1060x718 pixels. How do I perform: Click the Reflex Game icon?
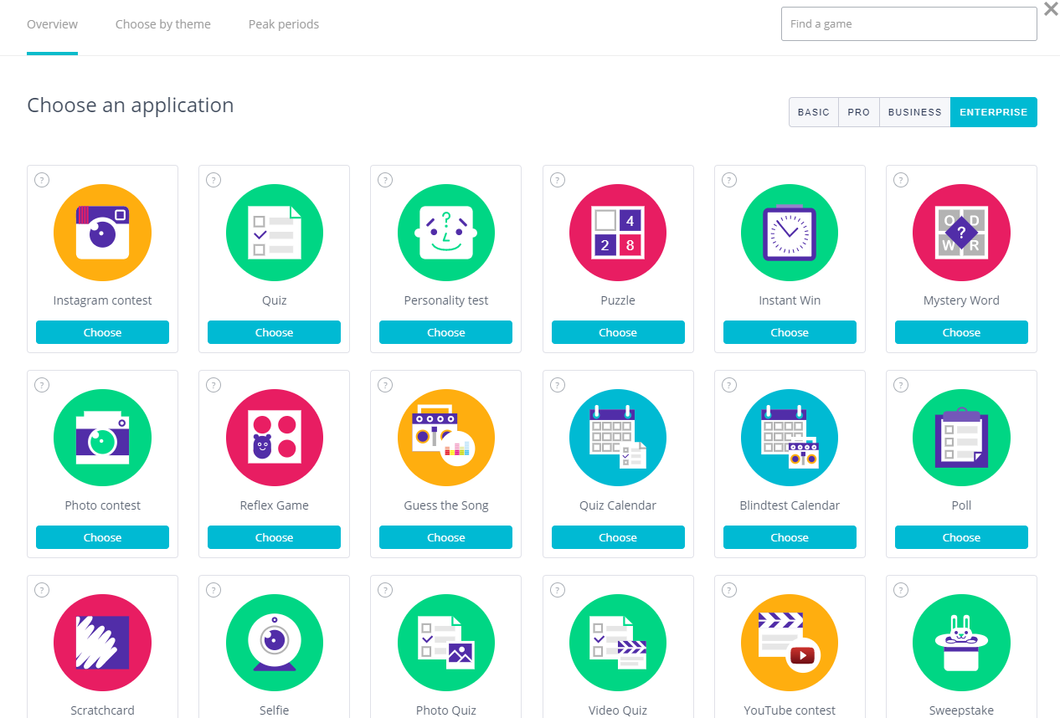[275, 438]
